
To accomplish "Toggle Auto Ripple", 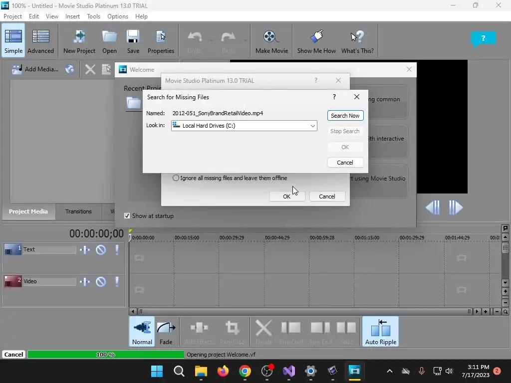I will click(x=381, y=331).
